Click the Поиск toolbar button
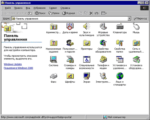The width and height of the screenshot is (150, 120). (40, 13)
